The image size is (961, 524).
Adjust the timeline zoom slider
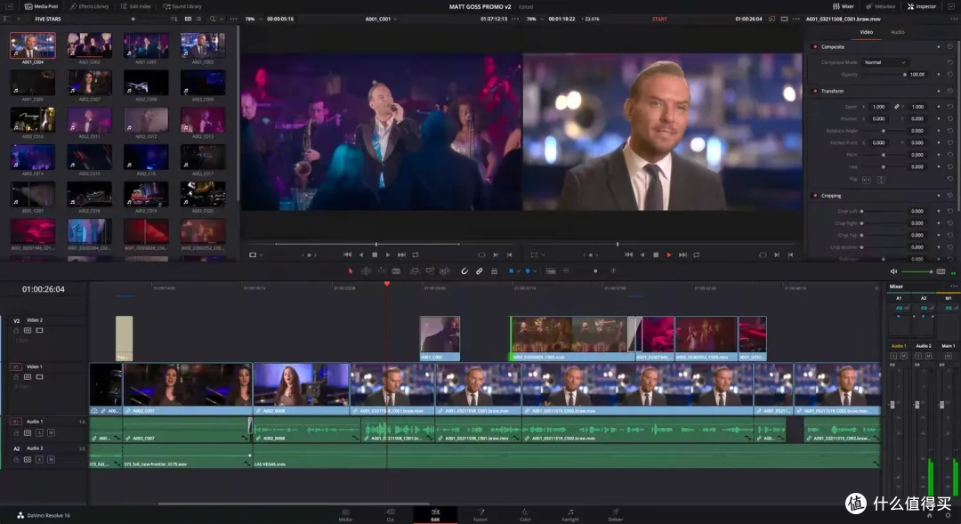click(590, 270)
